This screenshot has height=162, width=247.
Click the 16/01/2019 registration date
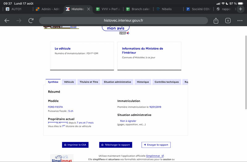click(155, 107)
